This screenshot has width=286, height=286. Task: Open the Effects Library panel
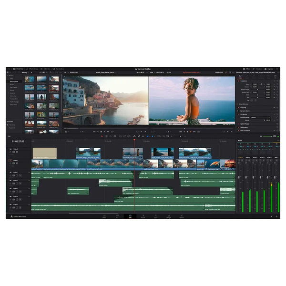(x=32, y=69)
